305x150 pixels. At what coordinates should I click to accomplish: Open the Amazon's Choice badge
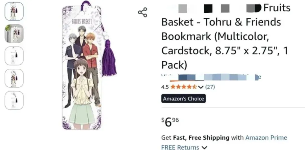coord(183,99)
